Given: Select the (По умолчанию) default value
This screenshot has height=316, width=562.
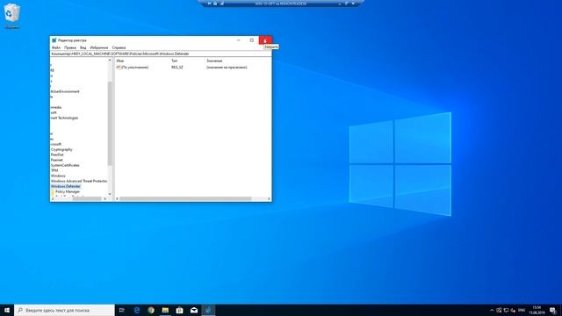Looking at the screenshot, I should point(133,68).
